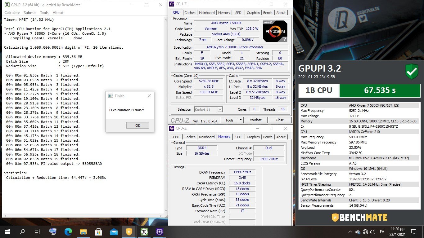Click the Close button in CPU-Z

280,120
